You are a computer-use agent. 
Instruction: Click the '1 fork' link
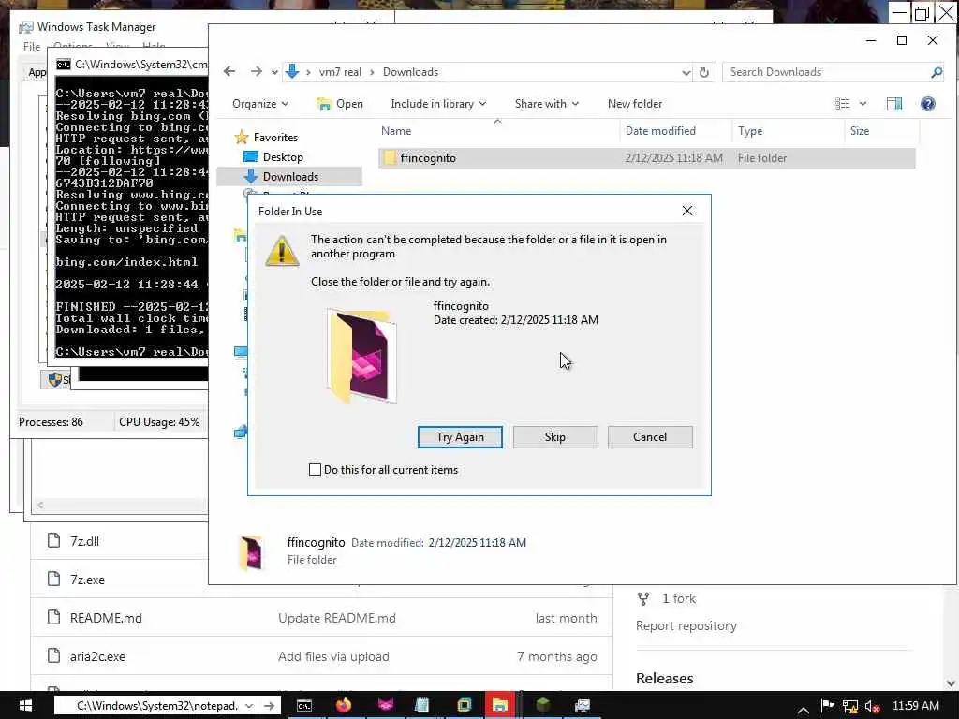click(678, 598)
